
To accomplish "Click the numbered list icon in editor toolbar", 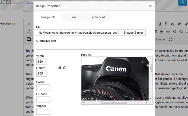I will coord(29,32).
